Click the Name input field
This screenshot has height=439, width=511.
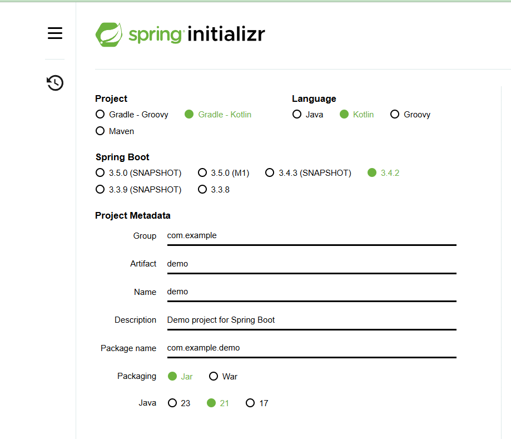tap(311, 292)
